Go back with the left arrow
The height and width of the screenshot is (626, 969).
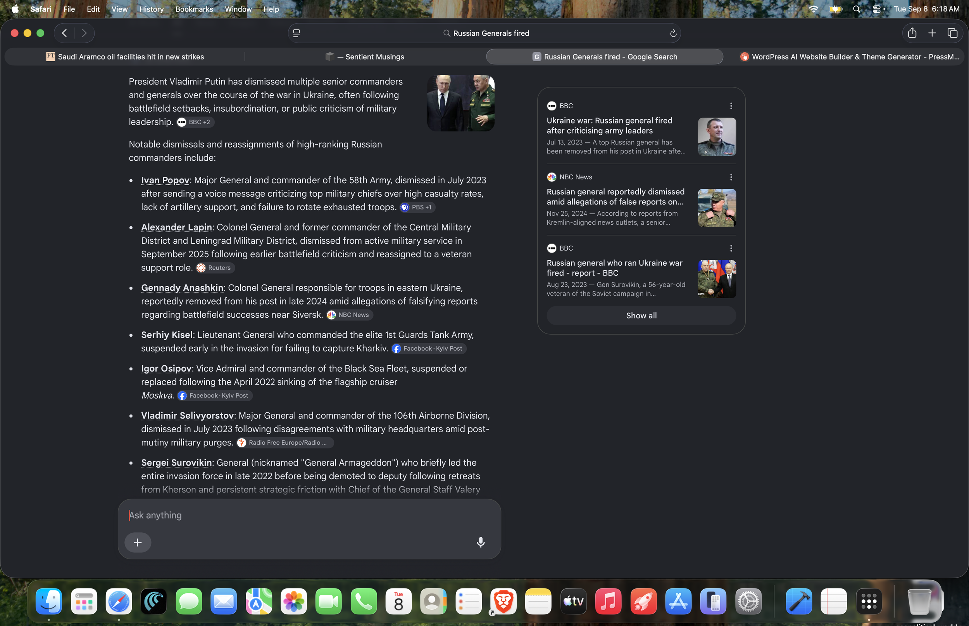click(64, 33)
